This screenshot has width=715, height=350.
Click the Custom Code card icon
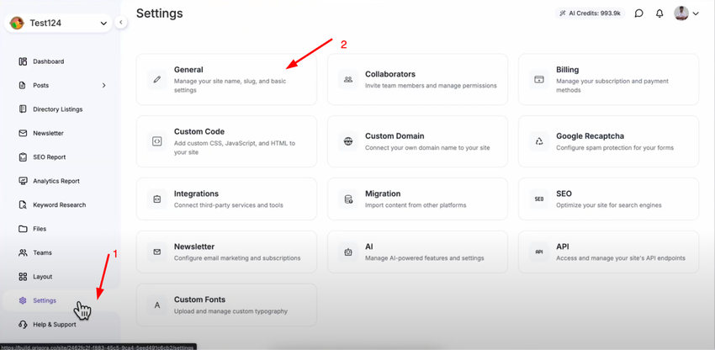(x=157, y=141)
